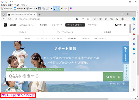Open the マニュアル link
The image size is (139, 100).
tap(85, 38)
